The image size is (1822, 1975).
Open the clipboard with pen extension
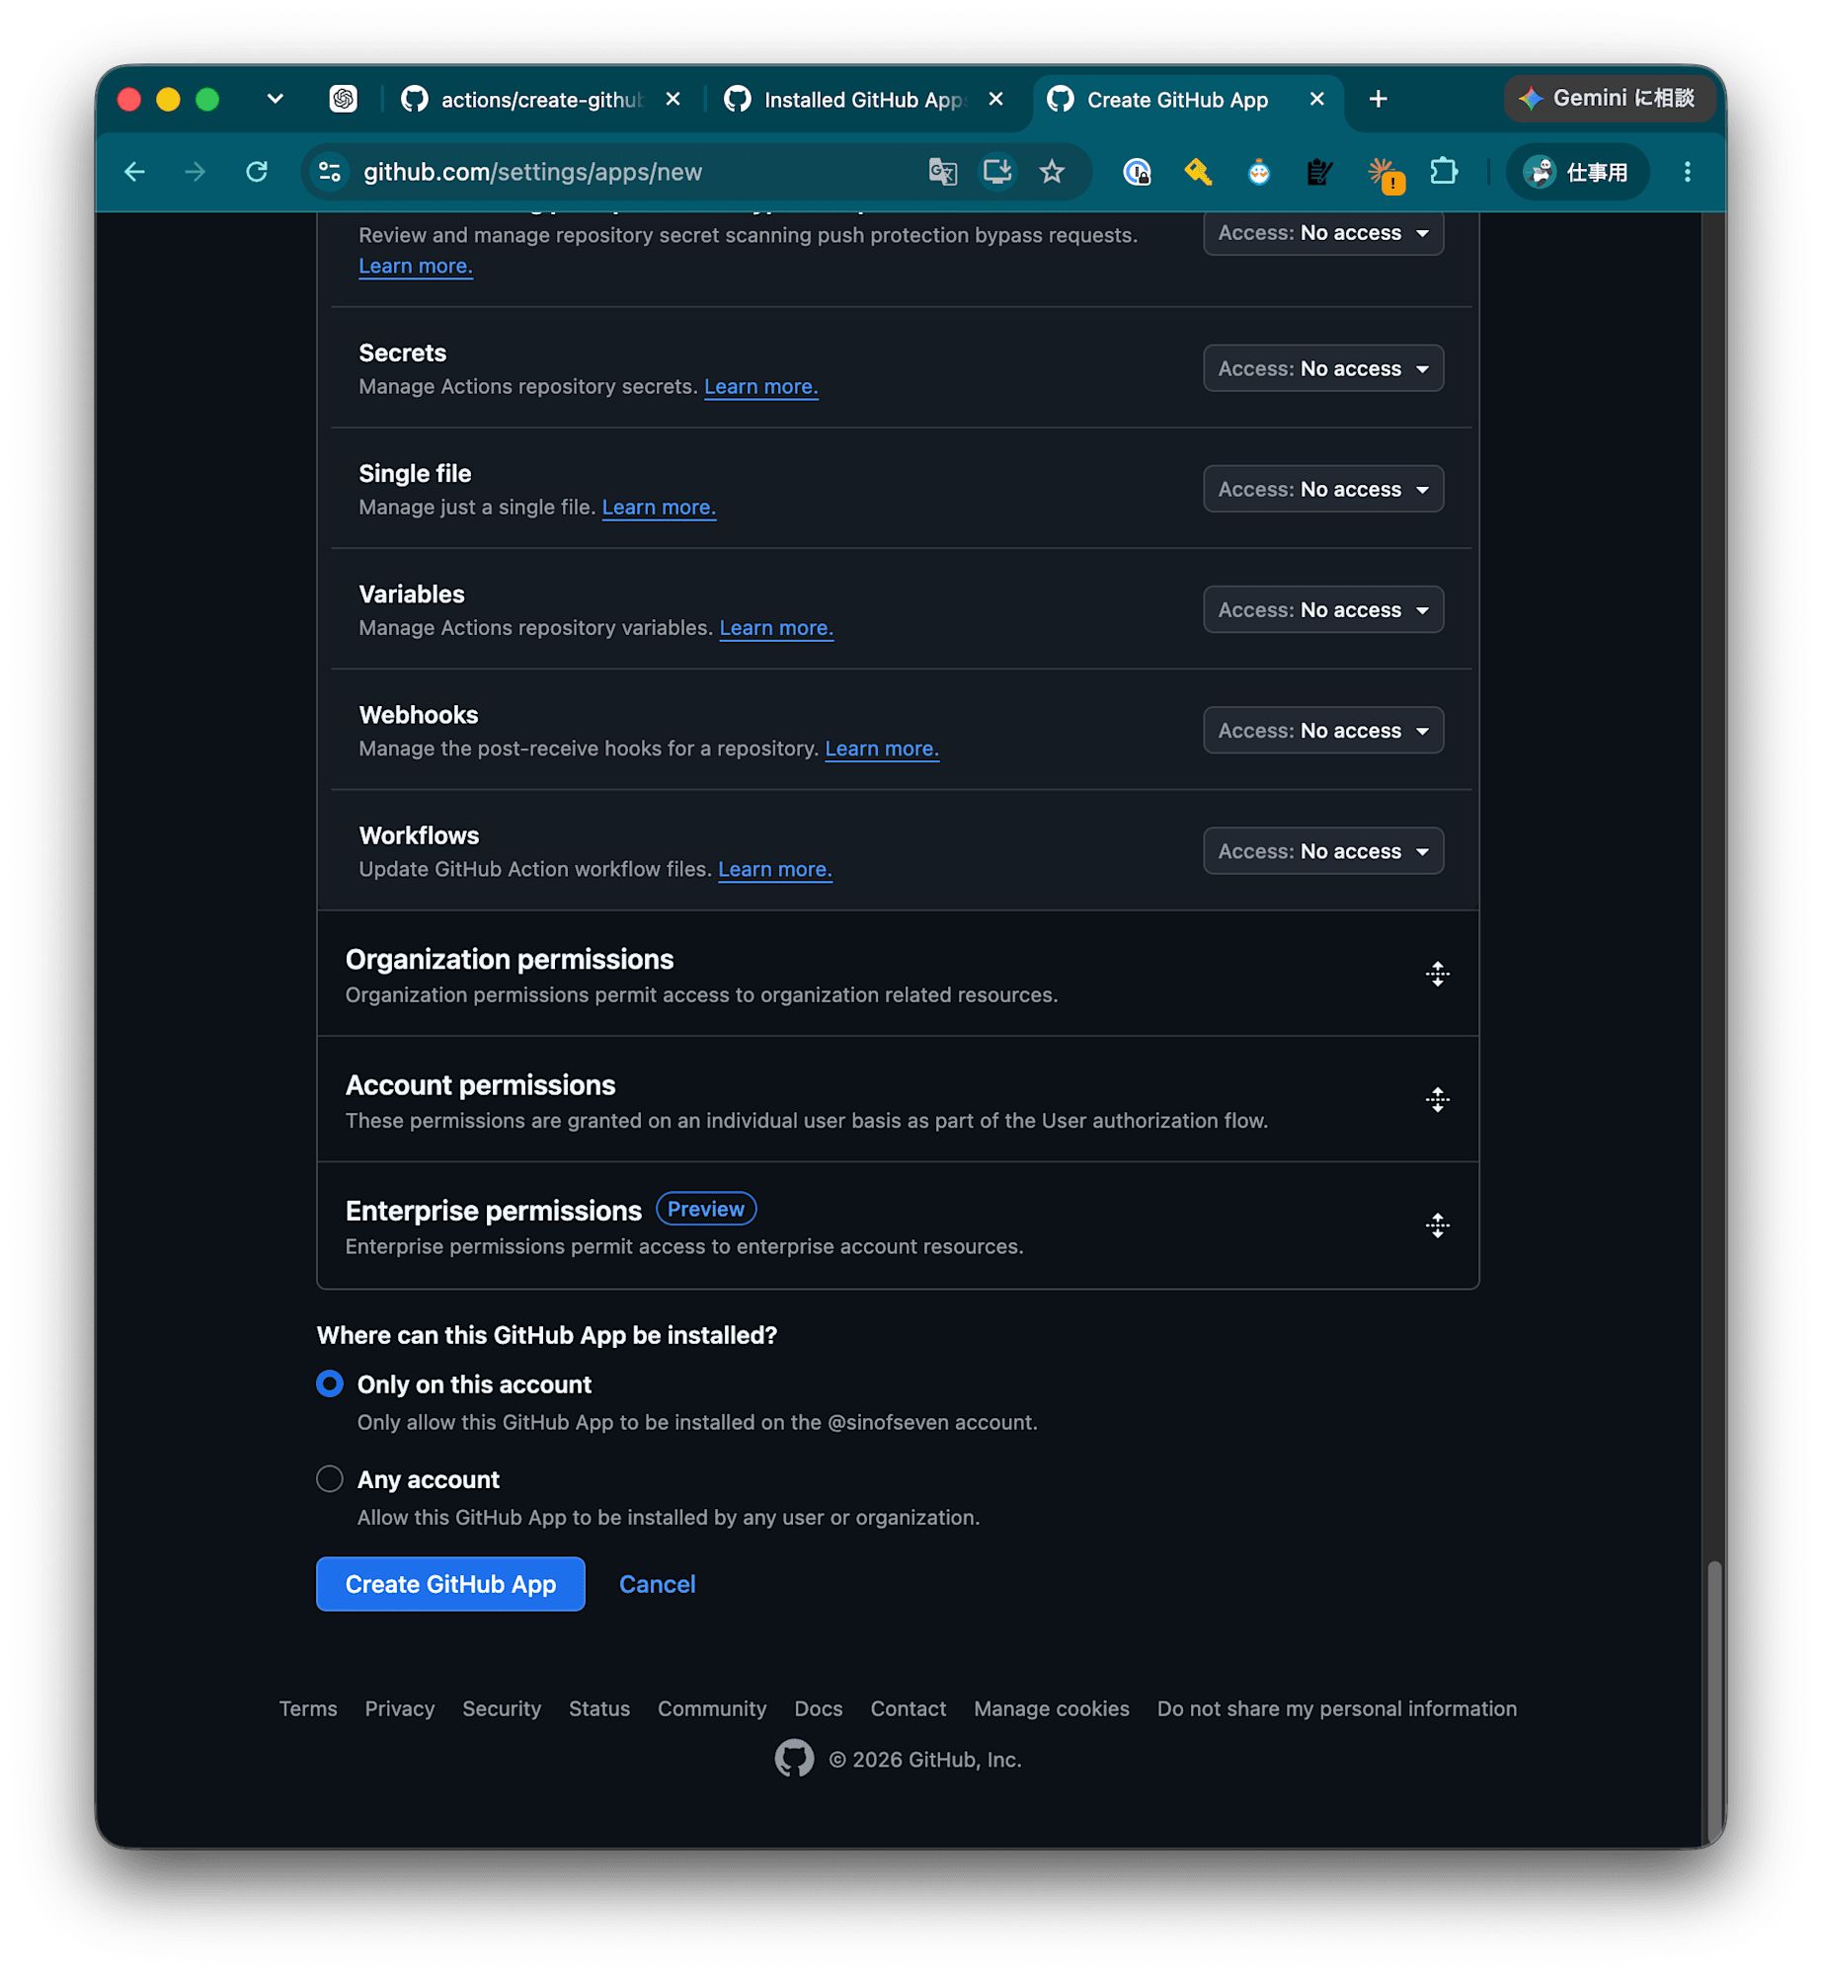tap(1318, 172)
